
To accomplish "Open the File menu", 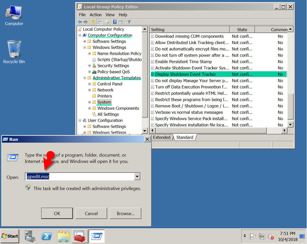I will [82, 15].
